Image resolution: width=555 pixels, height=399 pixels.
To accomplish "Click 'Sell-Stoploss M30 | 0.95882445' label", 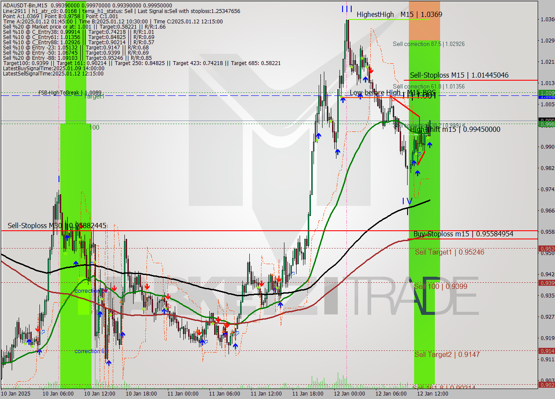I will click(57, 226).
